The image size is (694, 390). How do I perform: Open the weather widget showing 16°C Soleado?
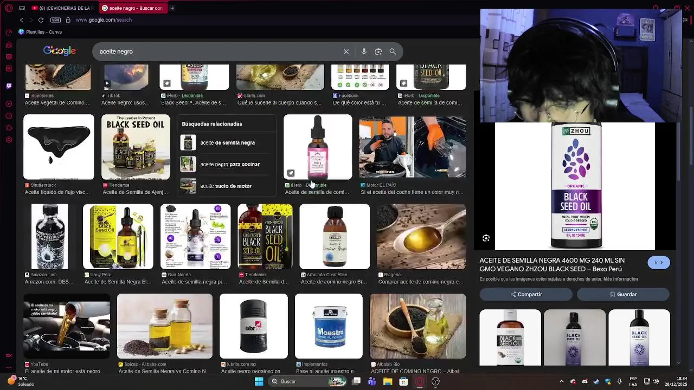point(21,381)
